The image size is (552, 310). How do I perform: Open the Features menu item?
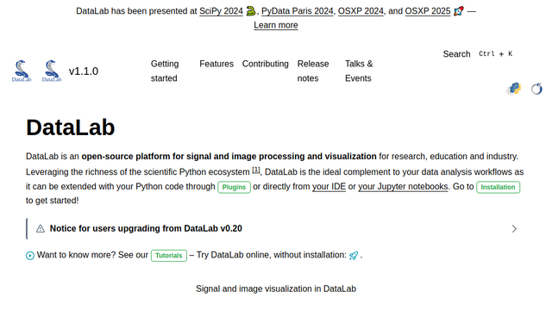pyautogui.click(x=216, y=64)
